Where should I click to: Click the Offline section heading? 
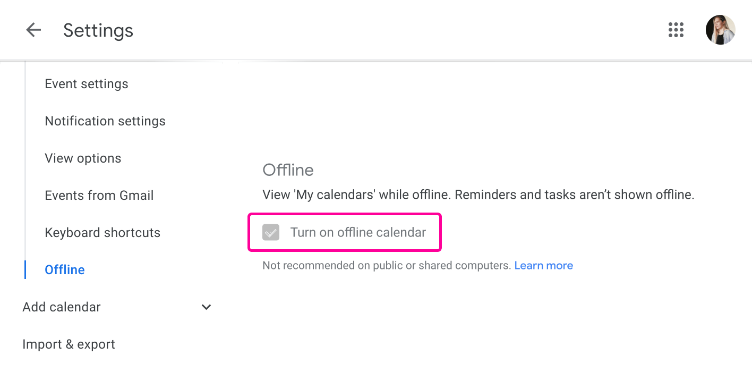288,170
